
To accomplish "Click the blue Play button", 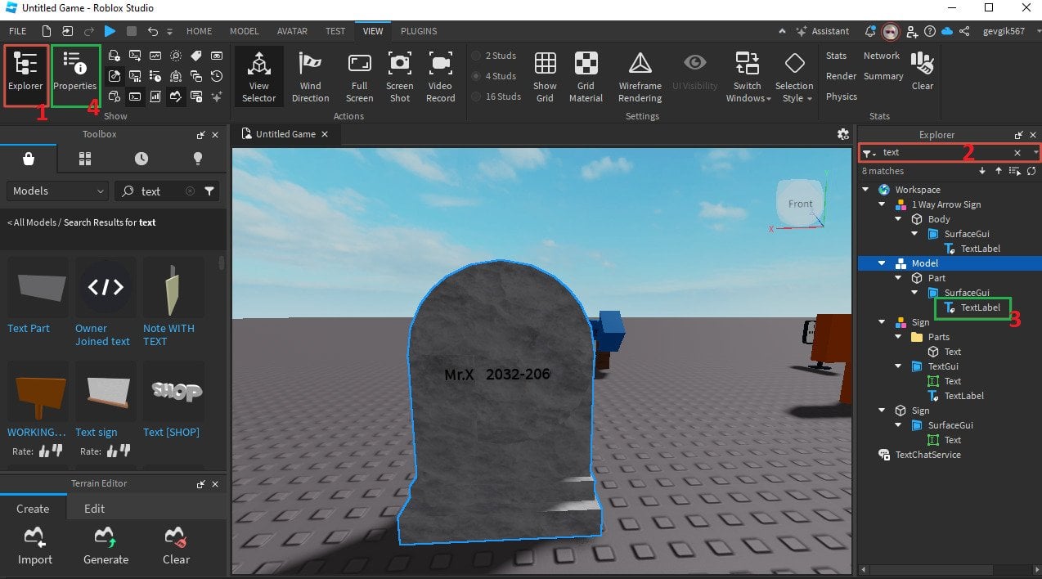I will [110, 31].
